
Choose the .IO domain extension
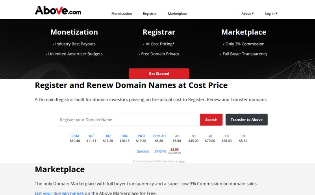(x=193, y=136)
